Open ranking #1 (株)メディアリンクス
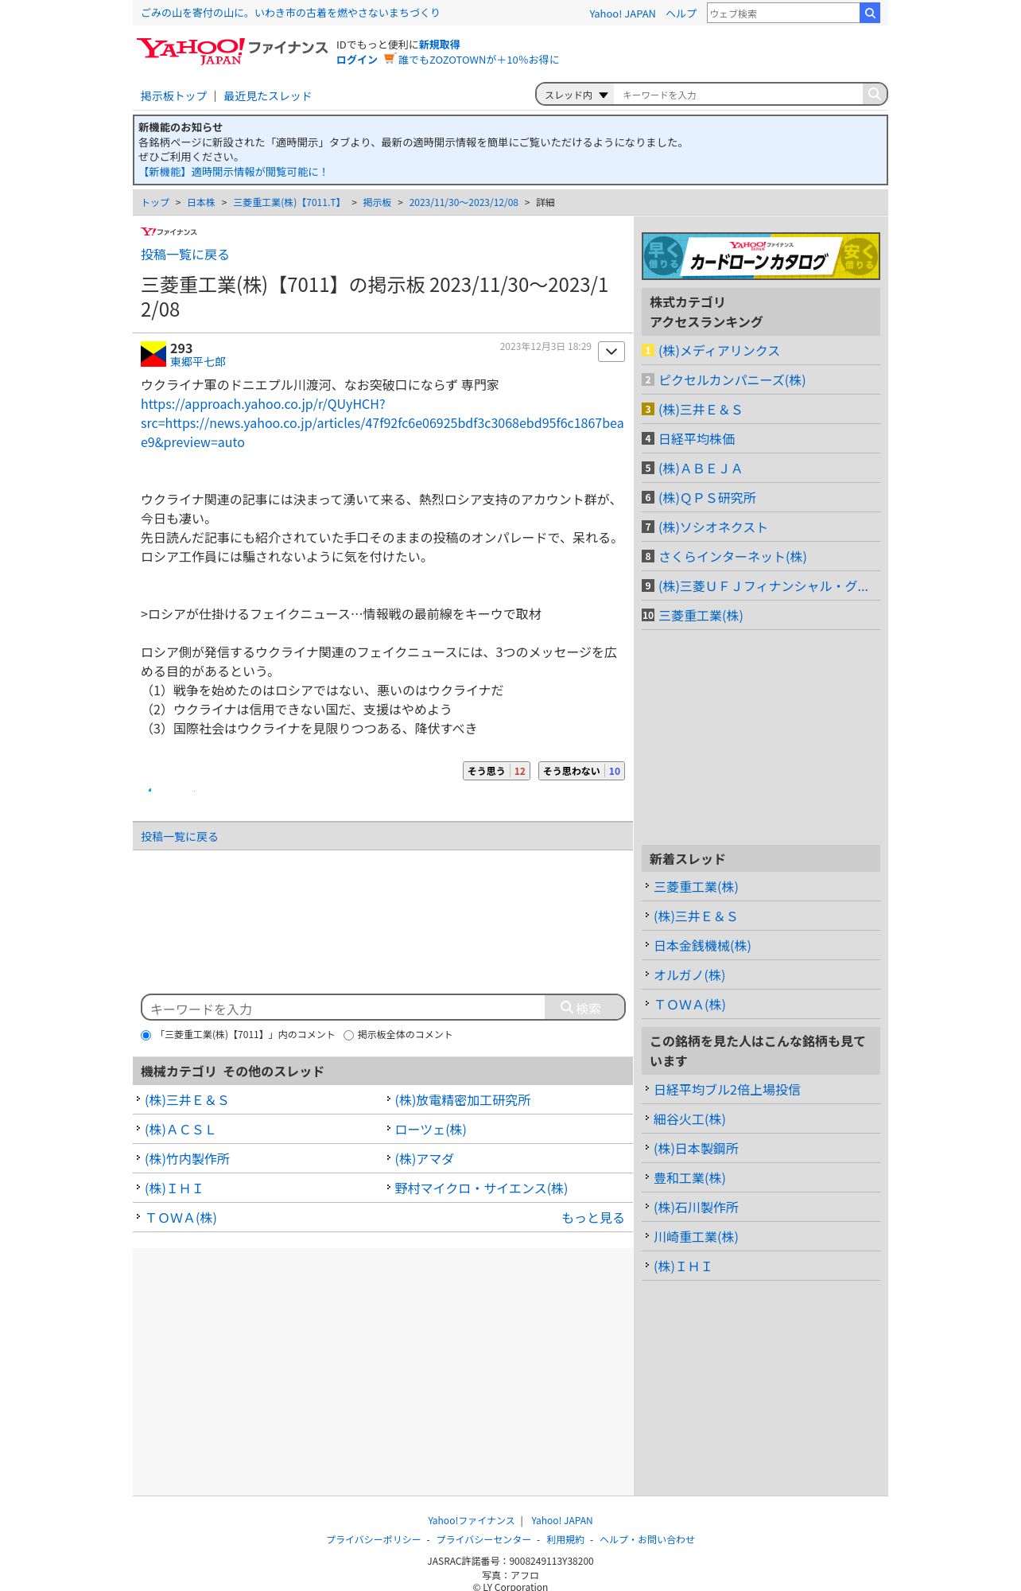1021x1591 pixels. pos(719,351)
